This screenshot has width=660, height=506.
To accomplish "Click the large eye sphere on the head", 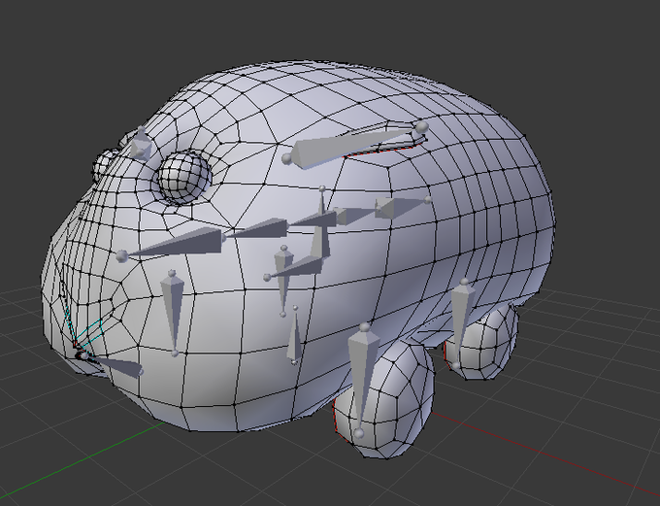I will (x=184, y=177).
